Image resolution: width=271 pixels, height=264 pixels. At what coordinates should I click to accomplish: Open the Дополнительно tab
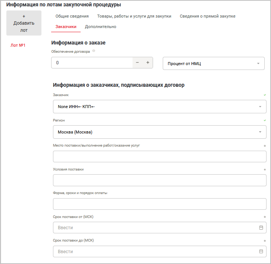coord(100,27)
